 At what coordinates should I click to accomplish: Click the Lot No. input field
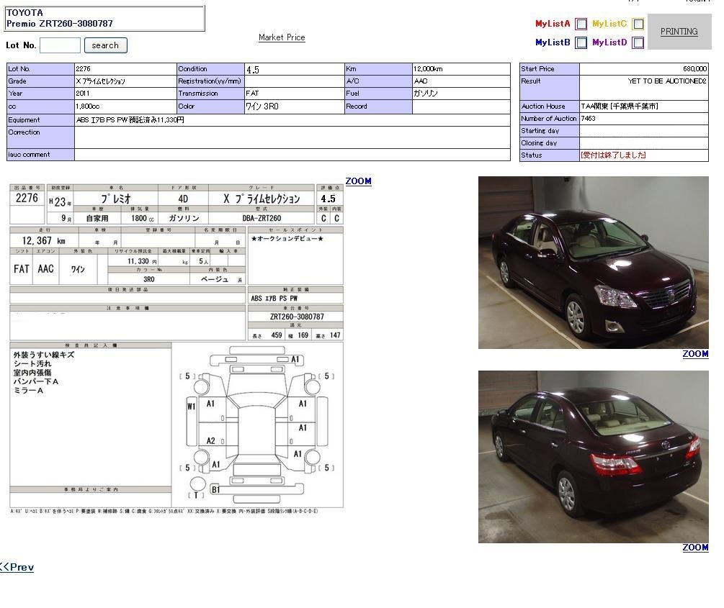tap(60, 45)
